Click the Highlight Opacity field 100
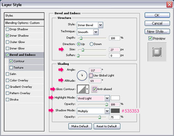Screen dimensions: 174x136 pos(114,104)
